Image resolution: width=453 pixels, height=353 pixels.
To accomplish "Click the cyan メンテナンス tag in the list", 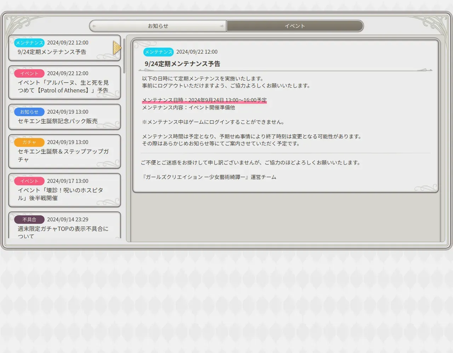I will (29, 43).
